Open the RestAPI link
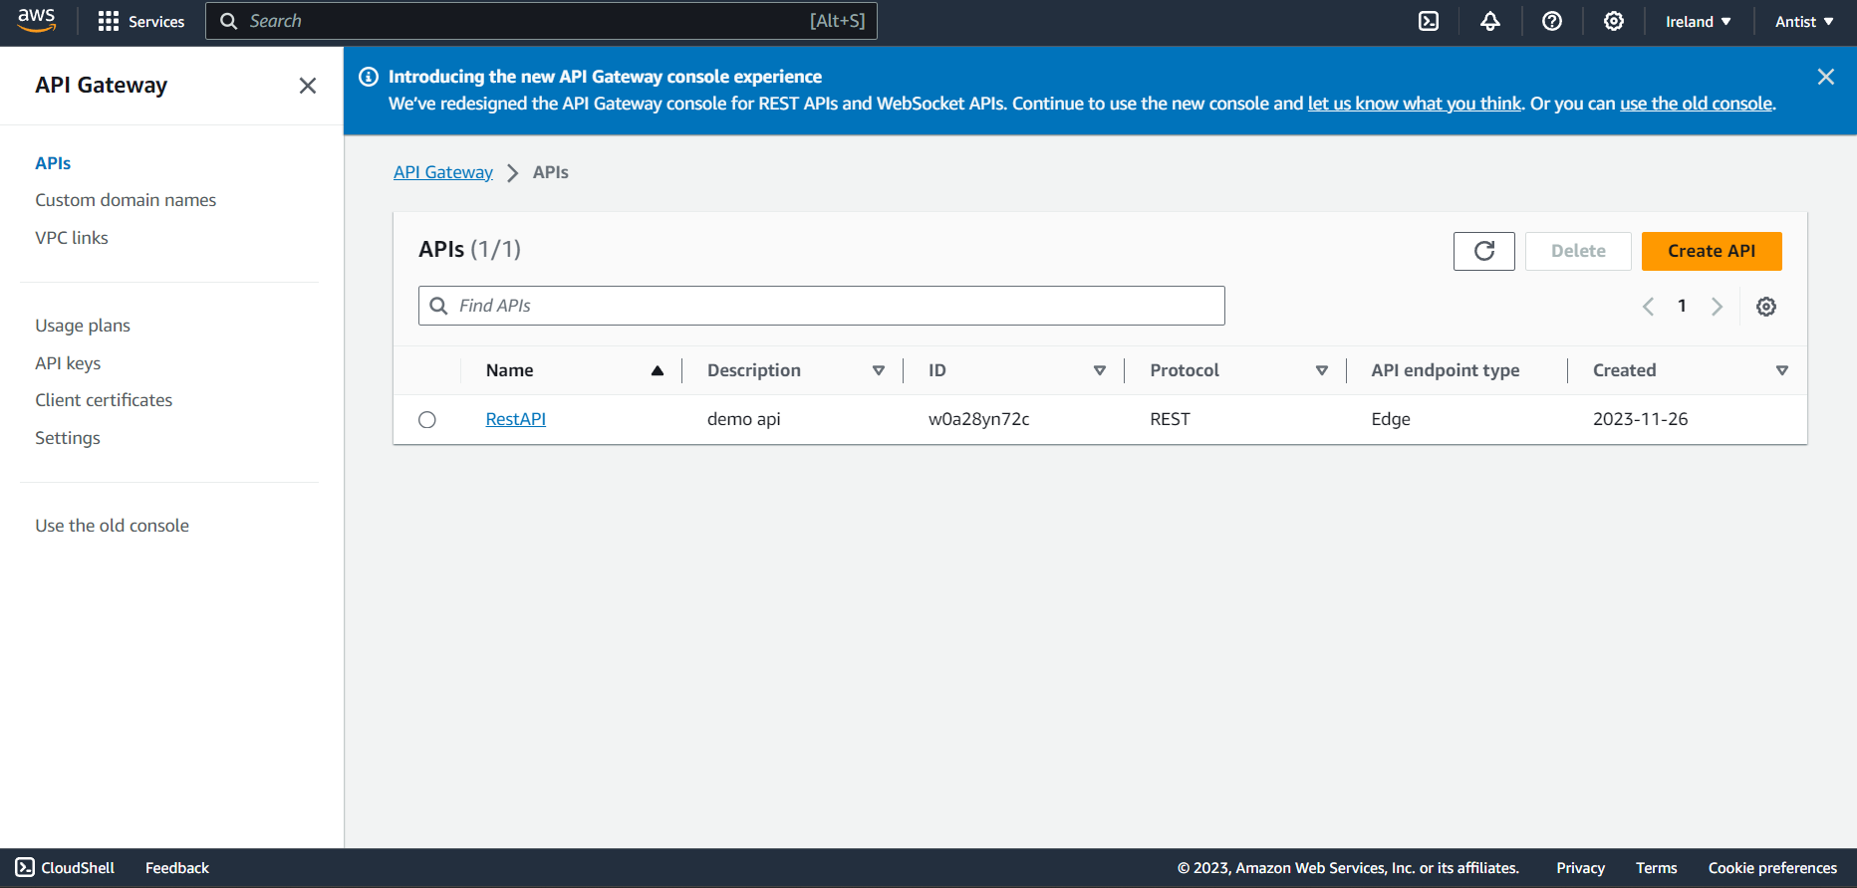This screenshot has width=1857, height=888. 516,419
